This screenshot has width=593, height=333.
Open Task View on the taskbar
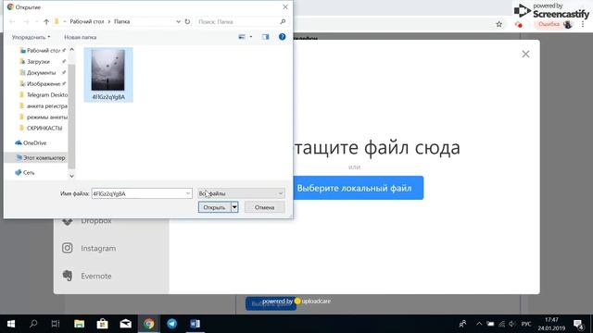pyautogui.click(x=56, y=324)
